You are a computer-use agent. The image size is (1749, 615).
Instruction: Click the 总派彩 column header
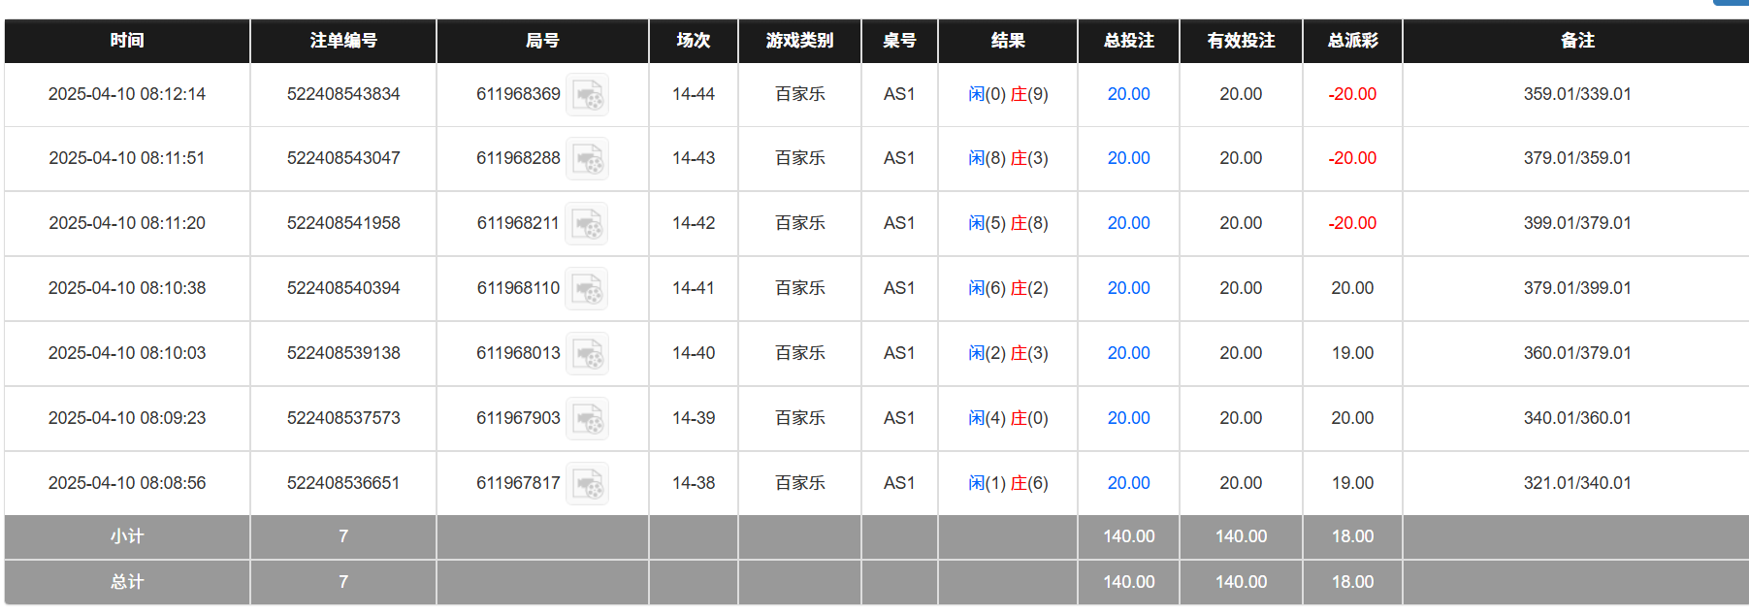coord(1352,41)
